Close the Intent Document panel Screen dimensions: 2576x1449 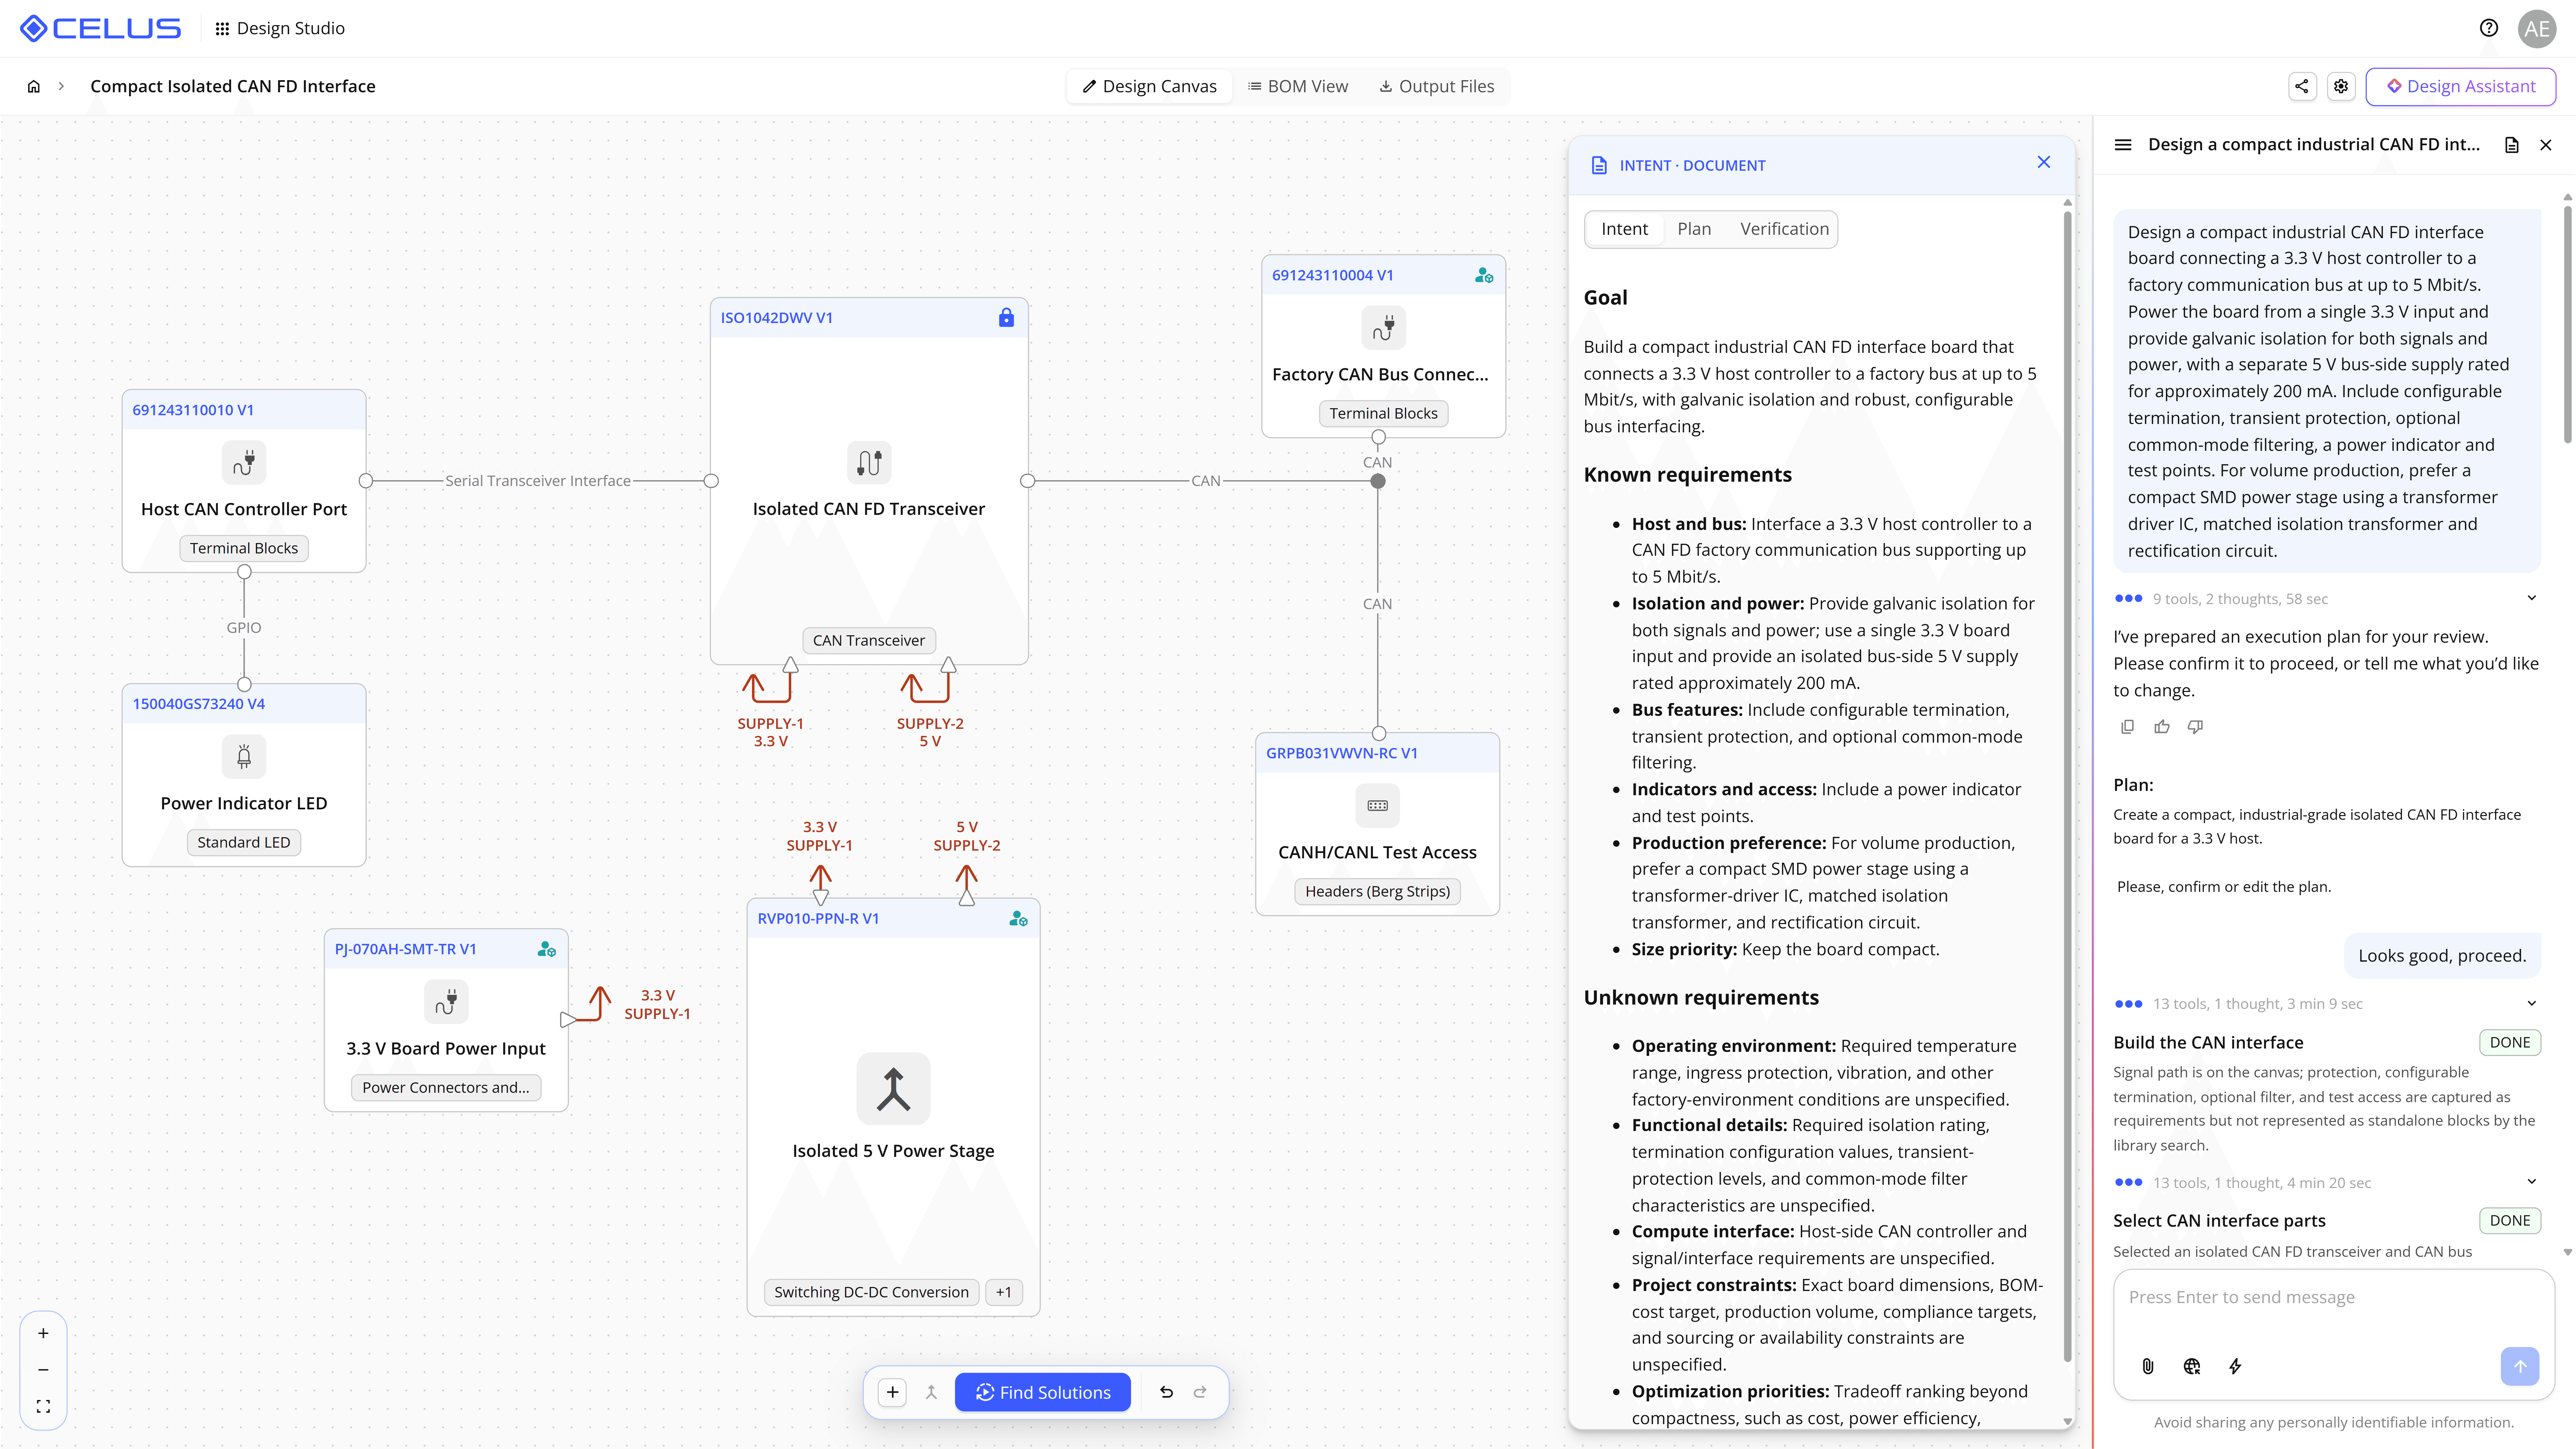(2044, 162)
